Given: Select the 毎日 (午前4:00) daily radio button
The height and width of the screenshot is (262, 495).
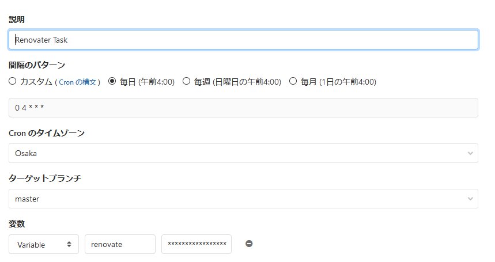Looking at the screenshot, I should [x=112, y=82].
